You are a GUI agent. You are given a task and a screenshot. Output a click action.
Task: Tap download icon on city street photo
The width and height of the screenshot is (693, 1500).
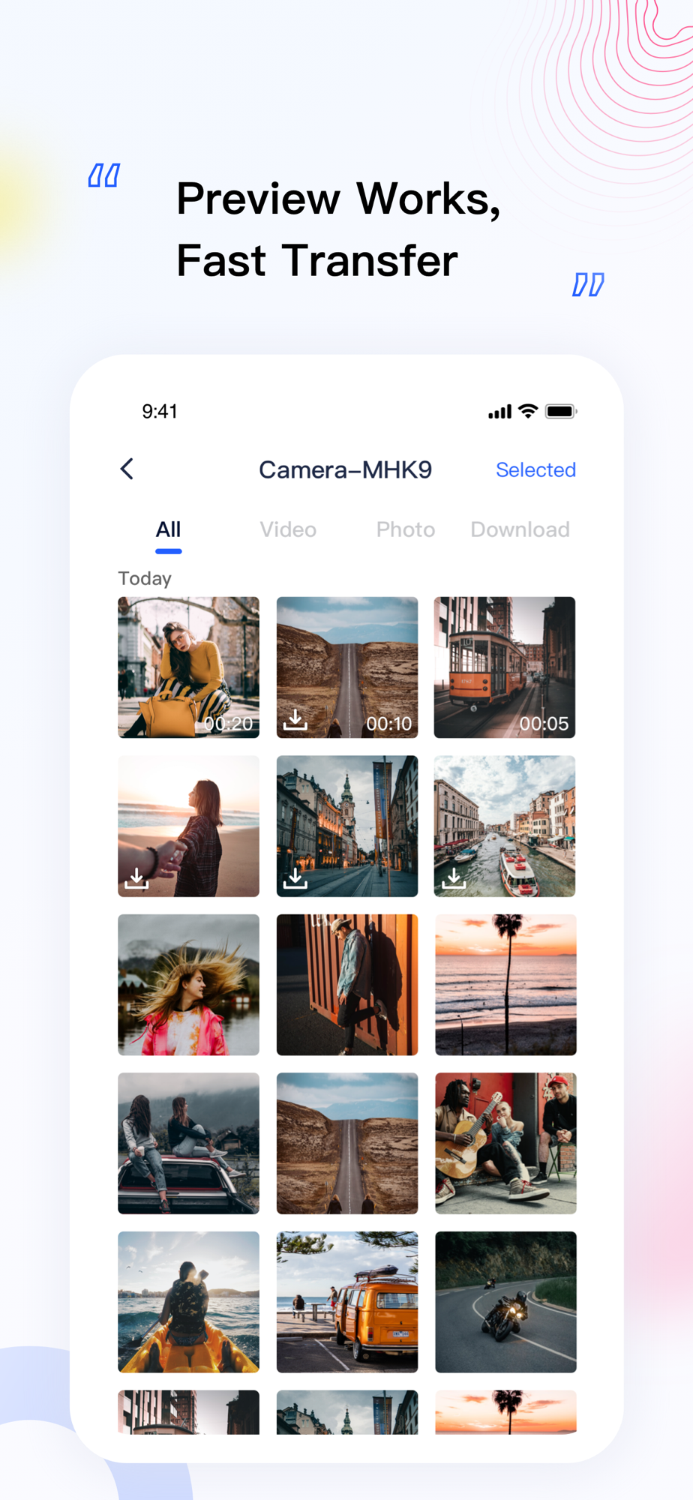point(295,878)
